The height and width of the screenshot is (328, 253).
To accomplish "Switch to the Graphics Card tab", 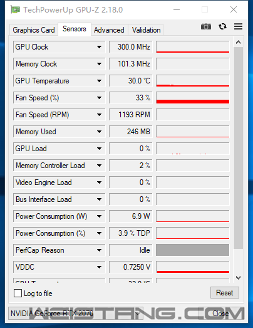I will [x=34, y=30].
